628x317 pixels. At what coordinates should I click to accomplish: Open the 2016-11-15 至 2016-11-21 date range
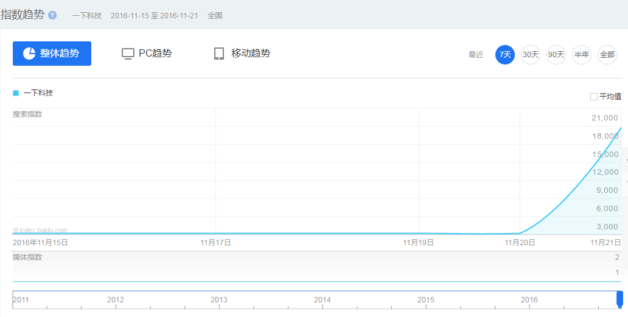click(x=155, y=16)
